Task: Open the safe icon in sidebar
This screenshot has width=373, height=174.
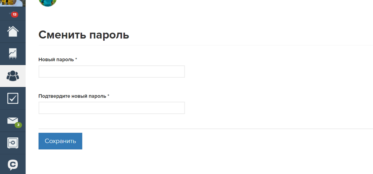Action: coord(13,143)
